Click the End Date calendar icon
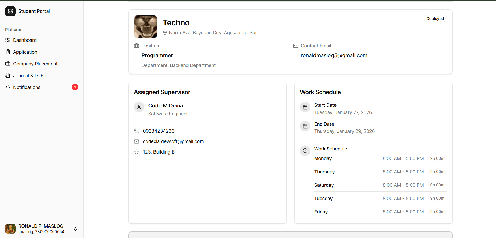496x238 pixels. coord(305,126)
